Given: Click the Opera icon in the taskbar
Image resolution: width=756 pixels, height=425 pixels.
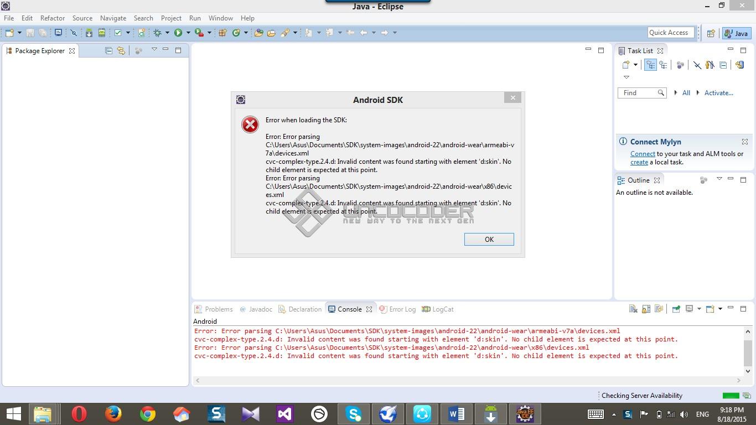Looking at the screenshot, I should point(79,413).
